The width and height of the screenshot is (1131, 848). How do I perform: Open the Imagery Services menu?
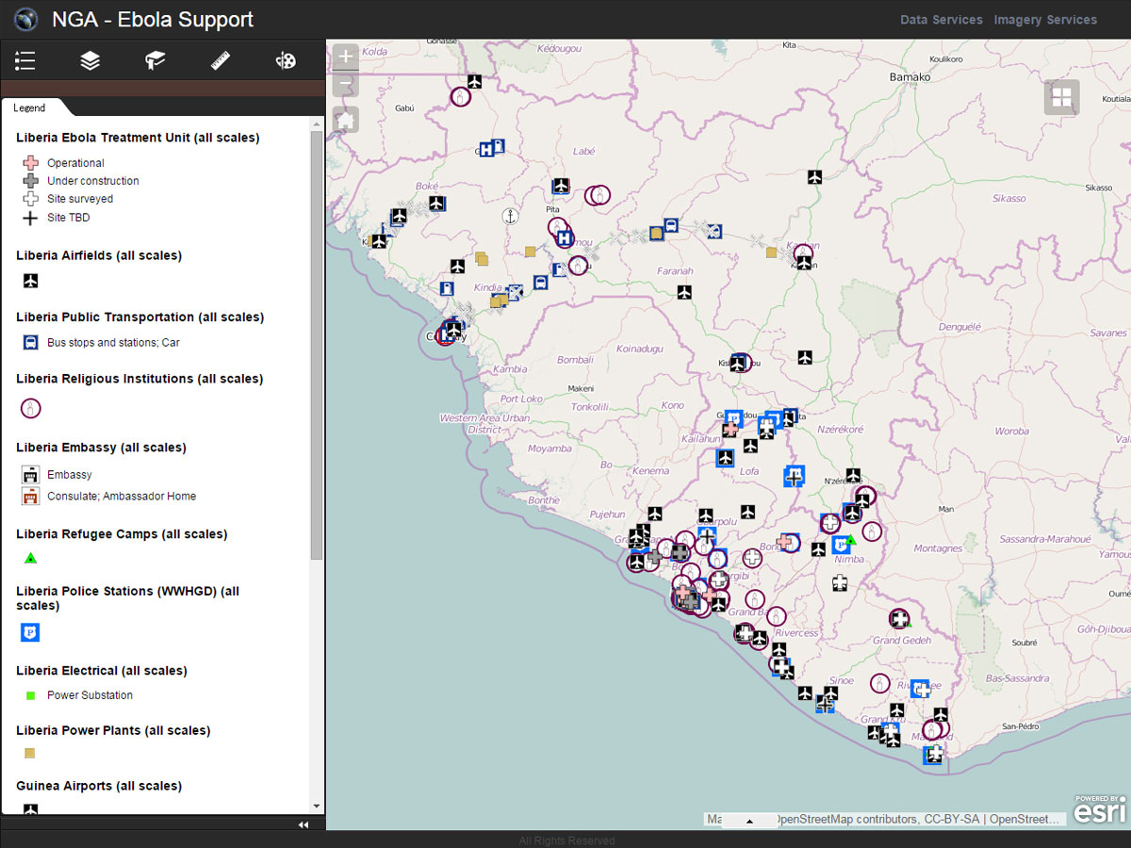pyautogui.click(x=1045, y=19)
